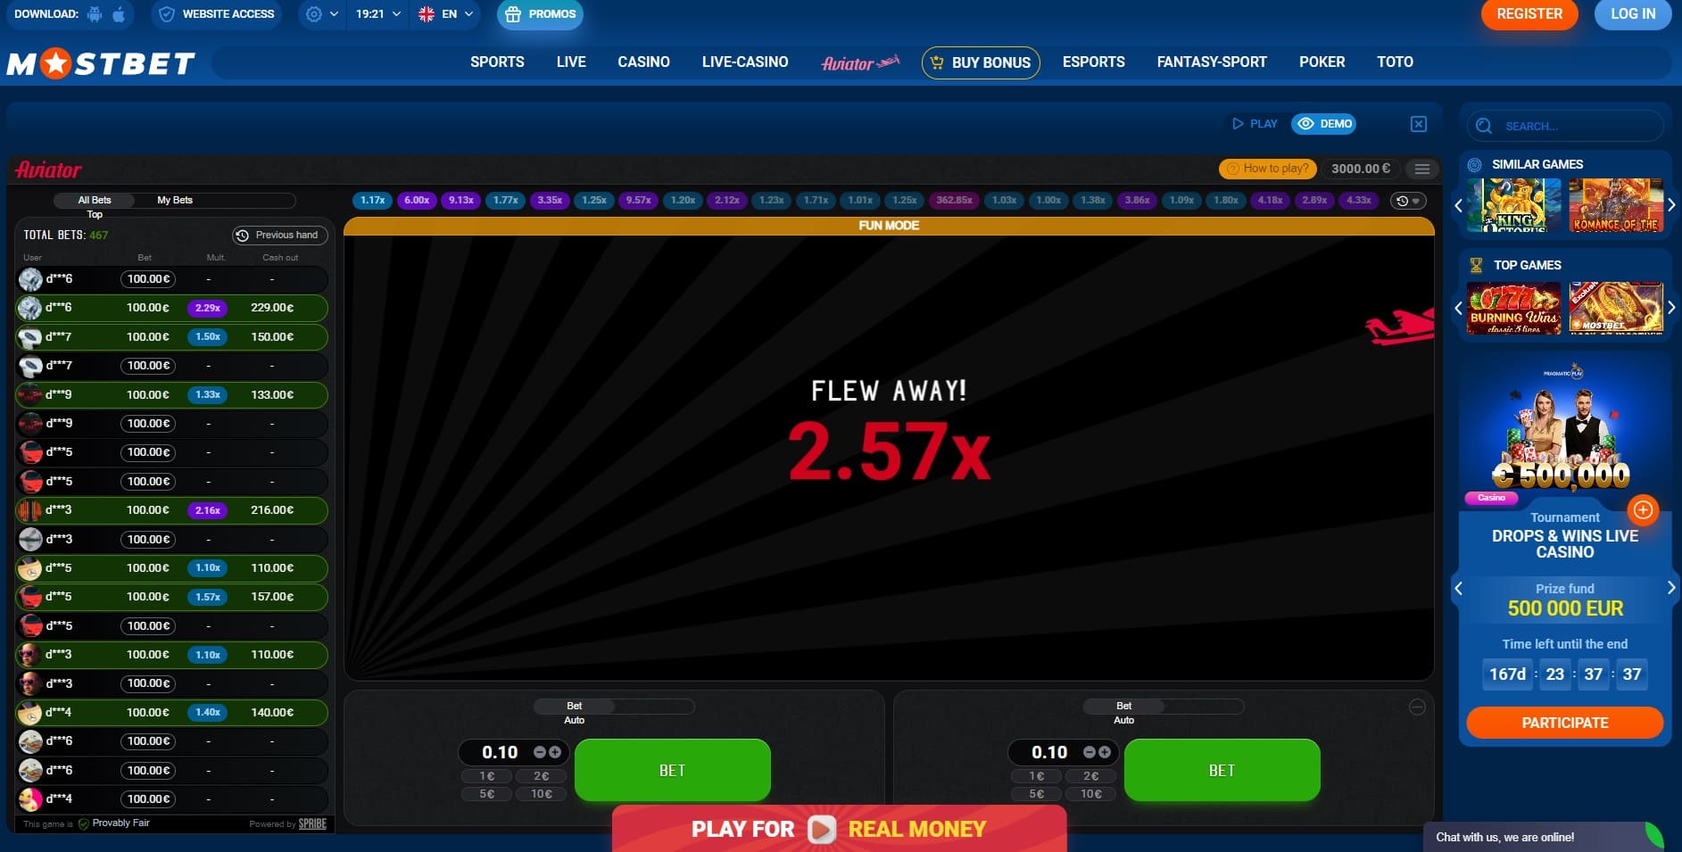Click the orange plus icon on tournament banner
The height and width of the screenshot is (852, 1682).
click(1643, 509)
